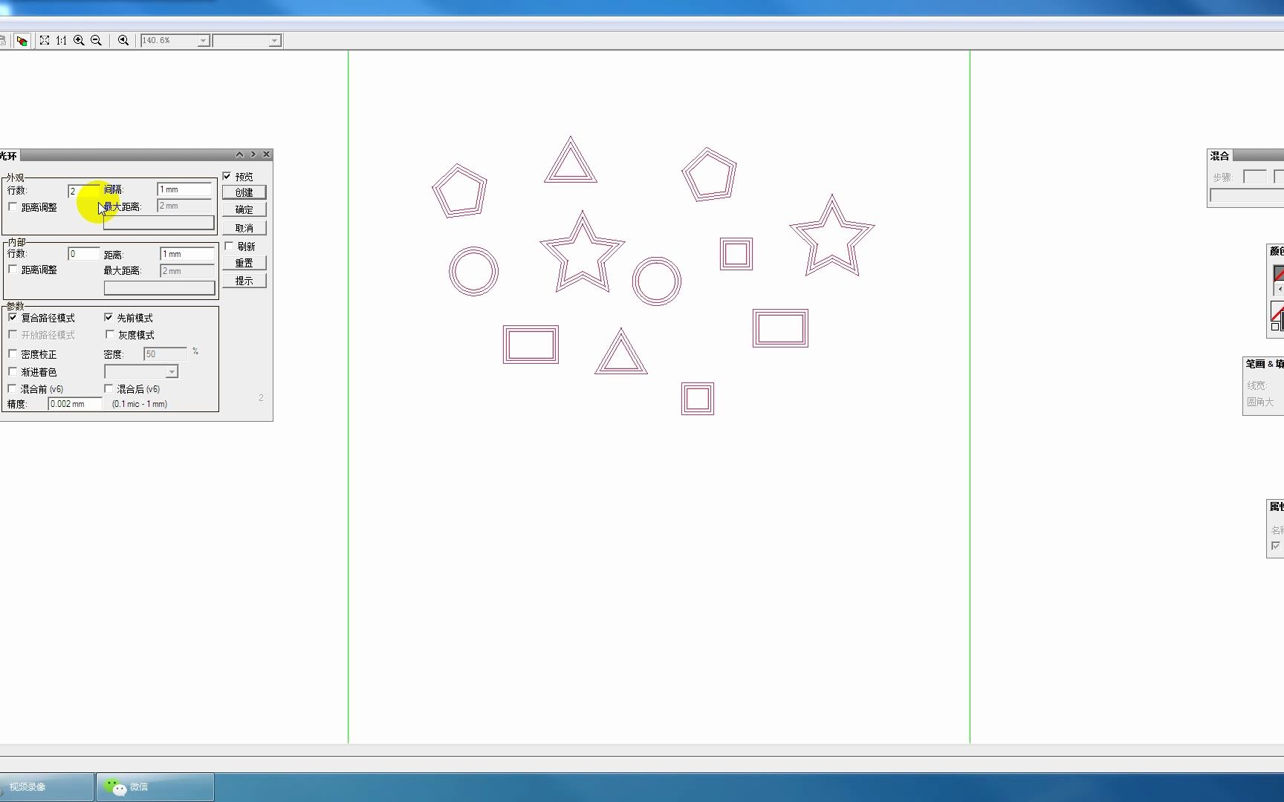Viewport: 1284px width, 802px height.
Task: Enable 距离调整 in the 内部 section
Action: click(13, 270)
